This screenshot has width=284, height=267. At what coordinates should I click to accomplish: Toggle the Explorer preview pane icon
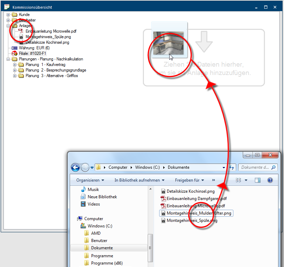coord(258,180)
